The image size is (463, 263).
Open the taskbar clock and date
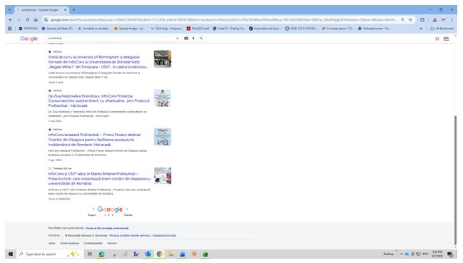tap(437, 254)
